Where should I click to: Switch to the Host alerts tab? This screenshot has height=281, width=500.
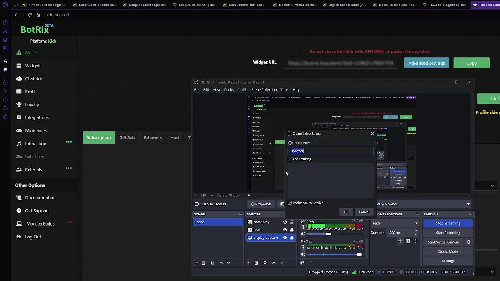[175, 137]
